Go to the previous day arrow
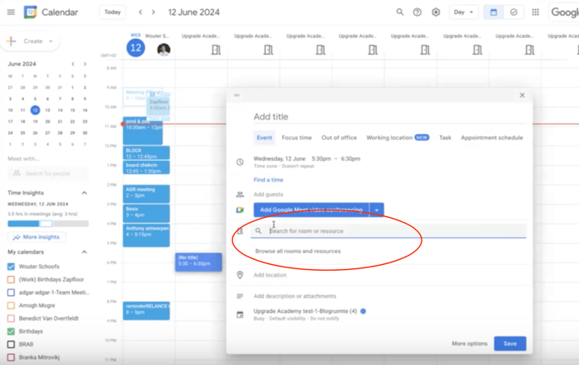 pos(141,12)
